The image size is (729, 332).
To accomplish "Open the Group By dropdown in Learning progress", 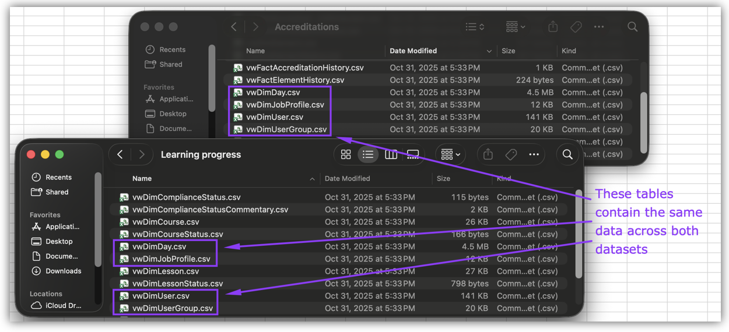I will (x=450, y=154).
